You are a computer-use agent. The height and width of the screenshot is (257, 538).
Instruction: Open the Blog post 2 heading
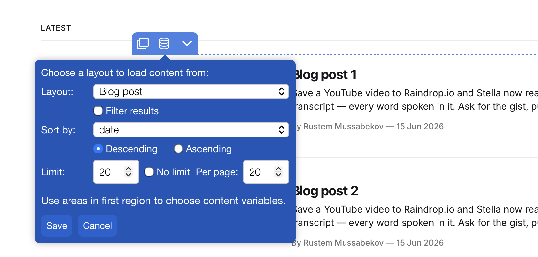pos(327,191)
